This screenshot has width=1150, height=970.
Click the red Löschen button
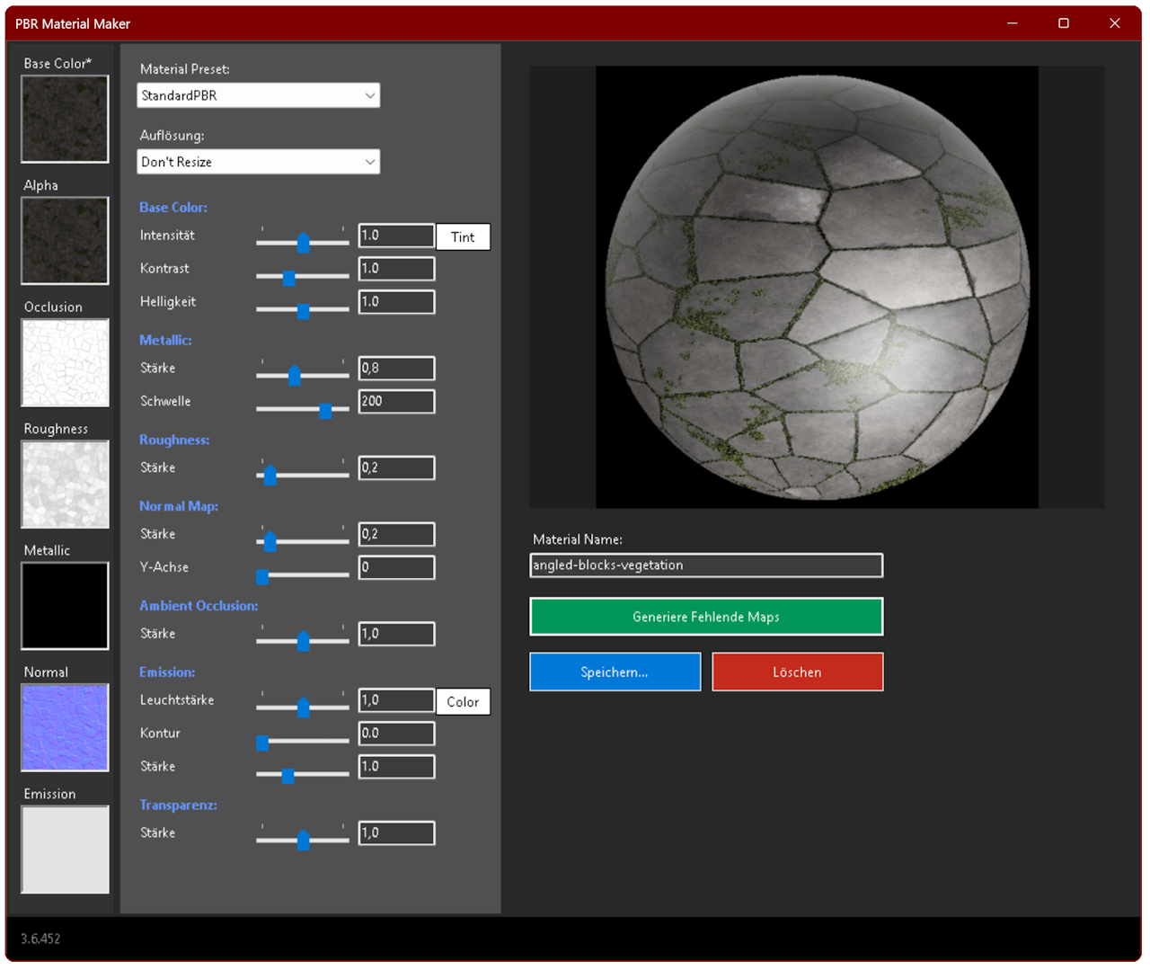(797, 672)
